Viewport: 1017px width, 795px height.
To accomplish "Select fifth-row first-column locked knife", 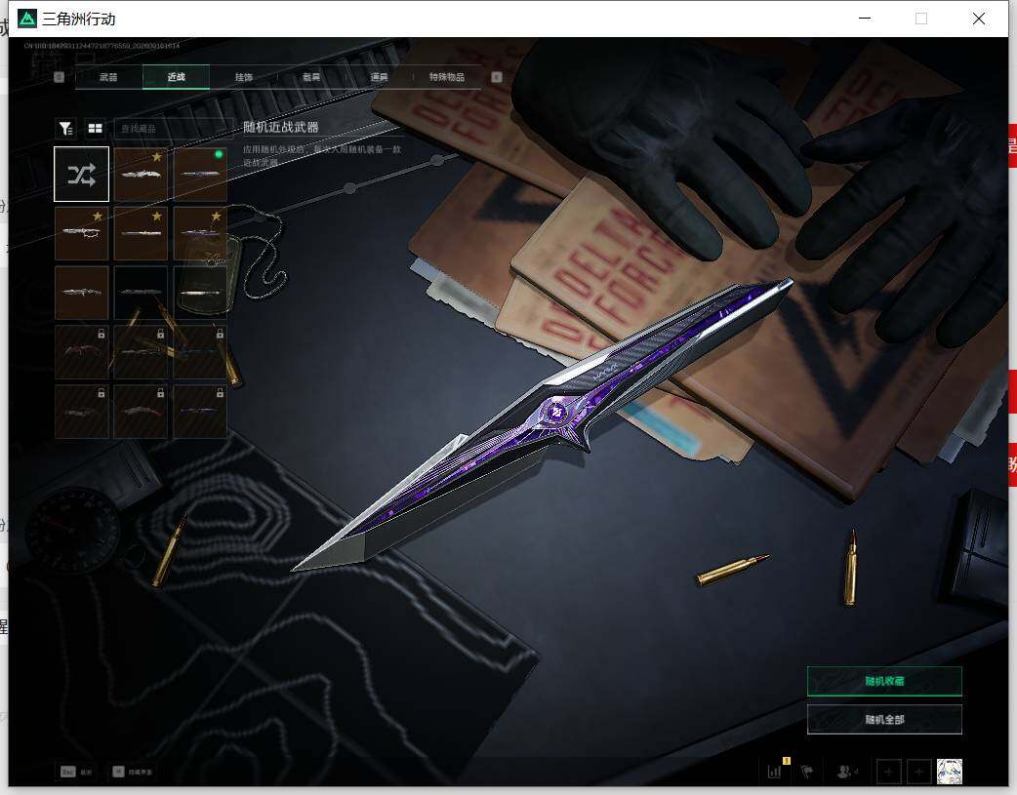I will pyautogui.click(x=82, y=412).
